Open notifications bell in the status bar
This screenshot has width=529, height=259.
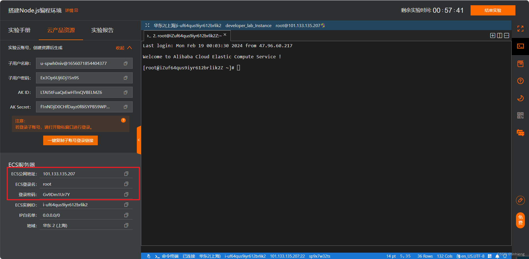(497, 256)
